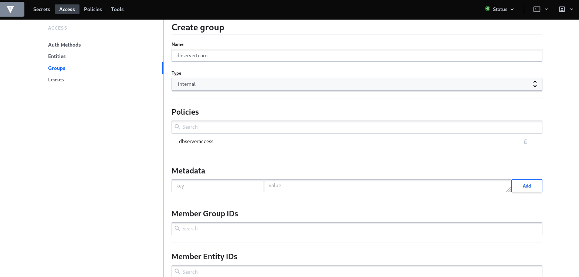
Task: Click the green Status indicator icon
Action: [487, 9]
